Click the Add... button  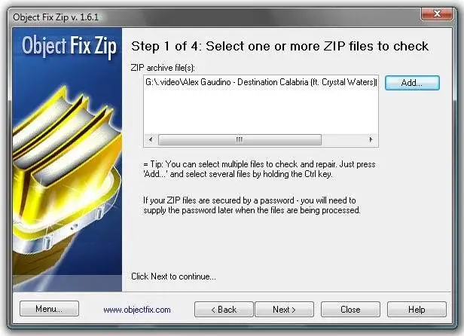click(x=412, y=83)
